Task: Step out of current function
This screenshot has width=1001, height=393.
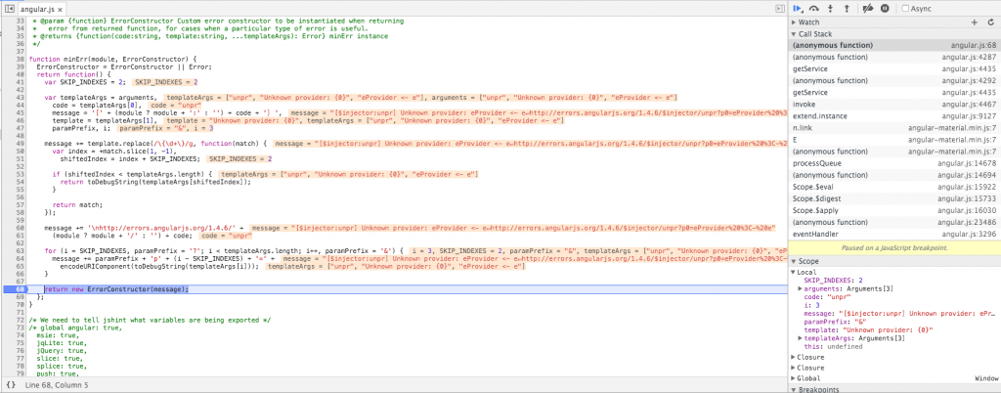Action: tap(847, 8)
